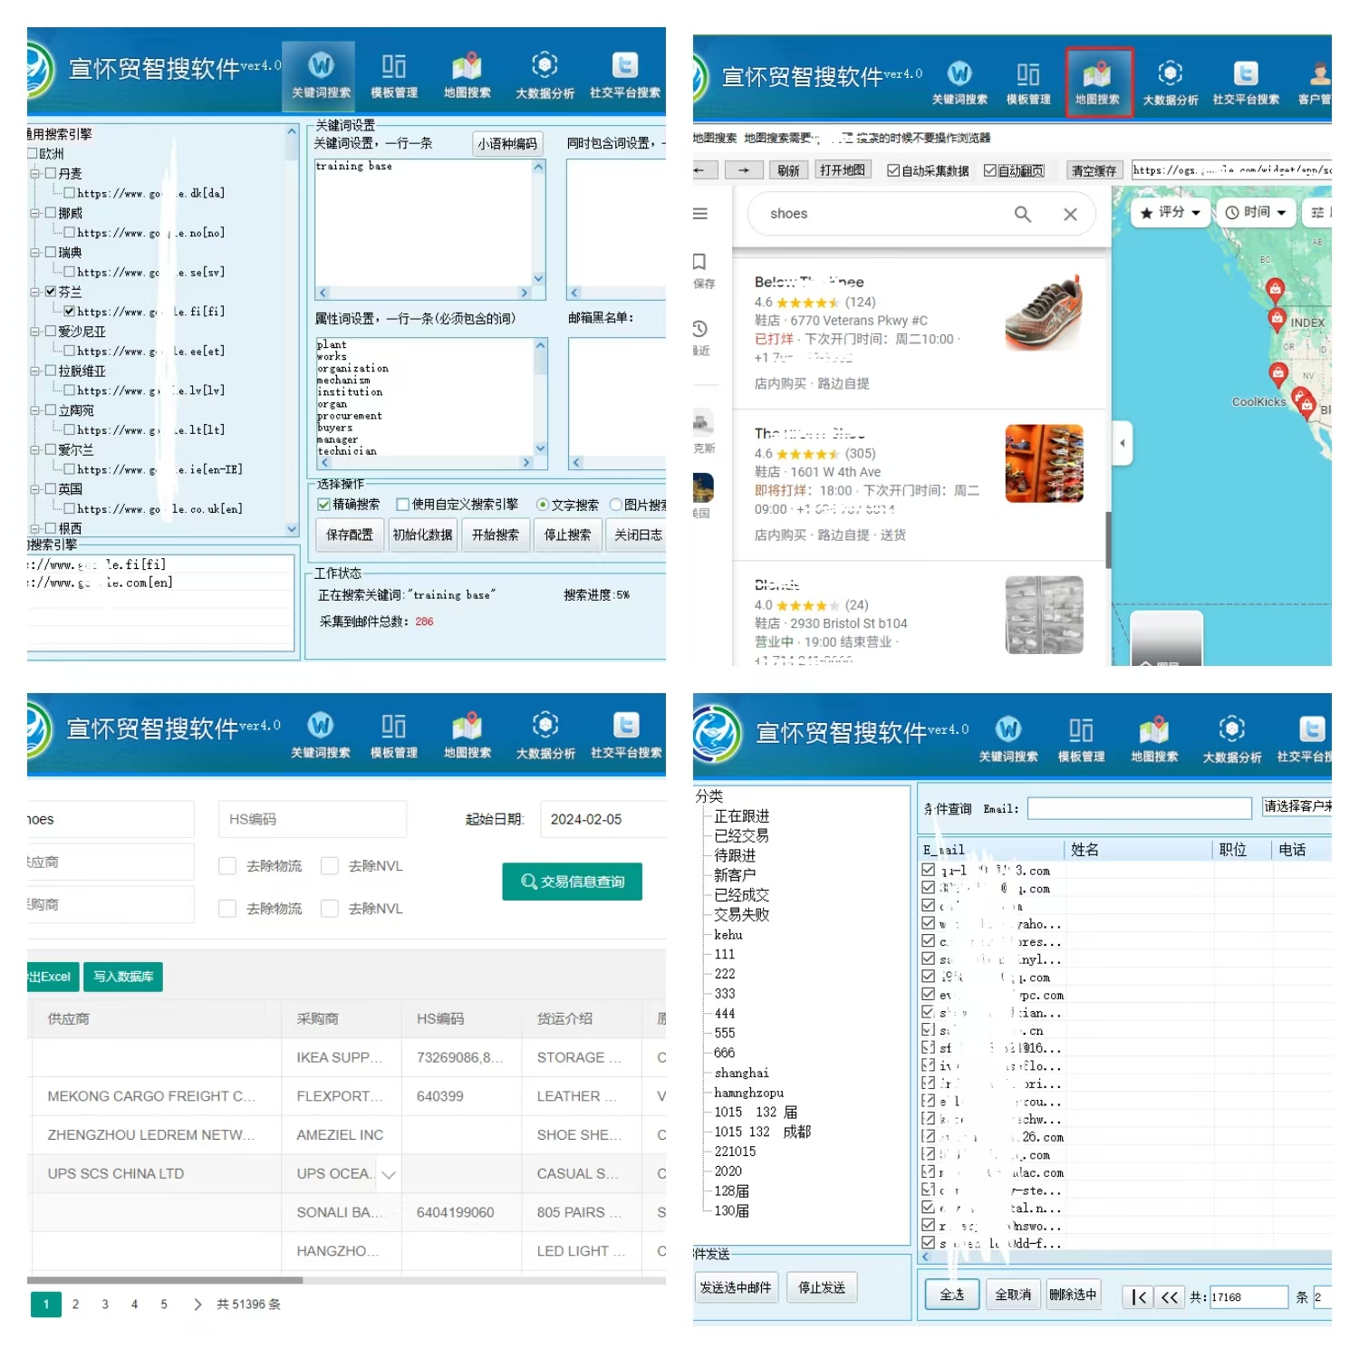
Task: Select 社交平台搜索 icon in bottom-left trade data panel
Action: click(x=626, y=734)
